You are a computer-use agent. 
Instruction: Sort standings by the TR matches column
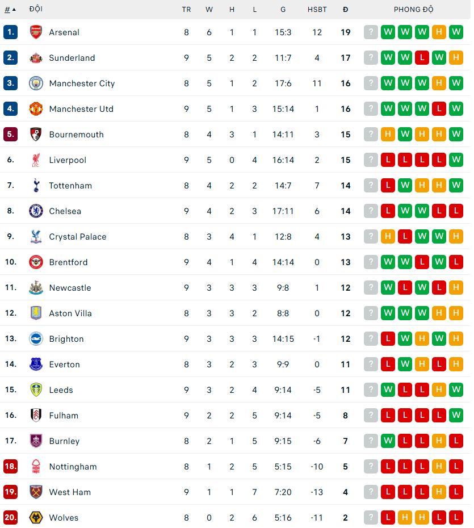point(186,10)
